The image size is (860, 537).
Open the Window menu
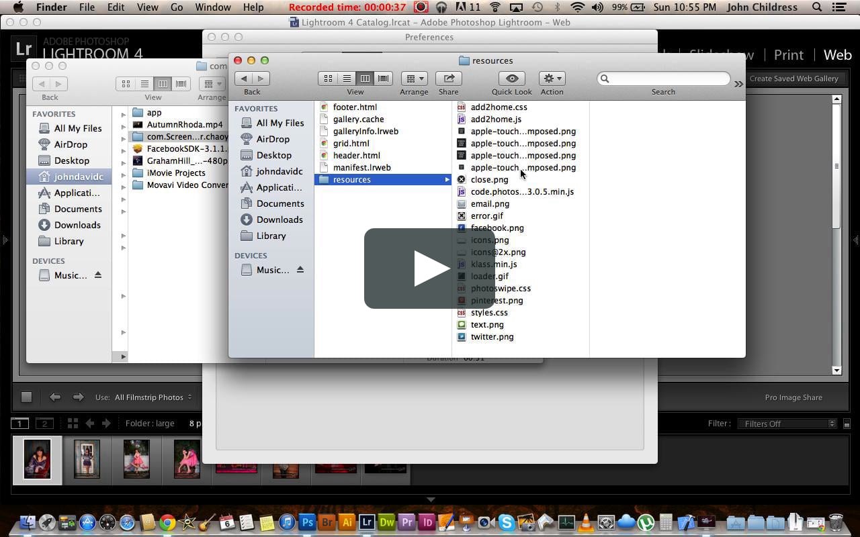click(x=213, y=7)
